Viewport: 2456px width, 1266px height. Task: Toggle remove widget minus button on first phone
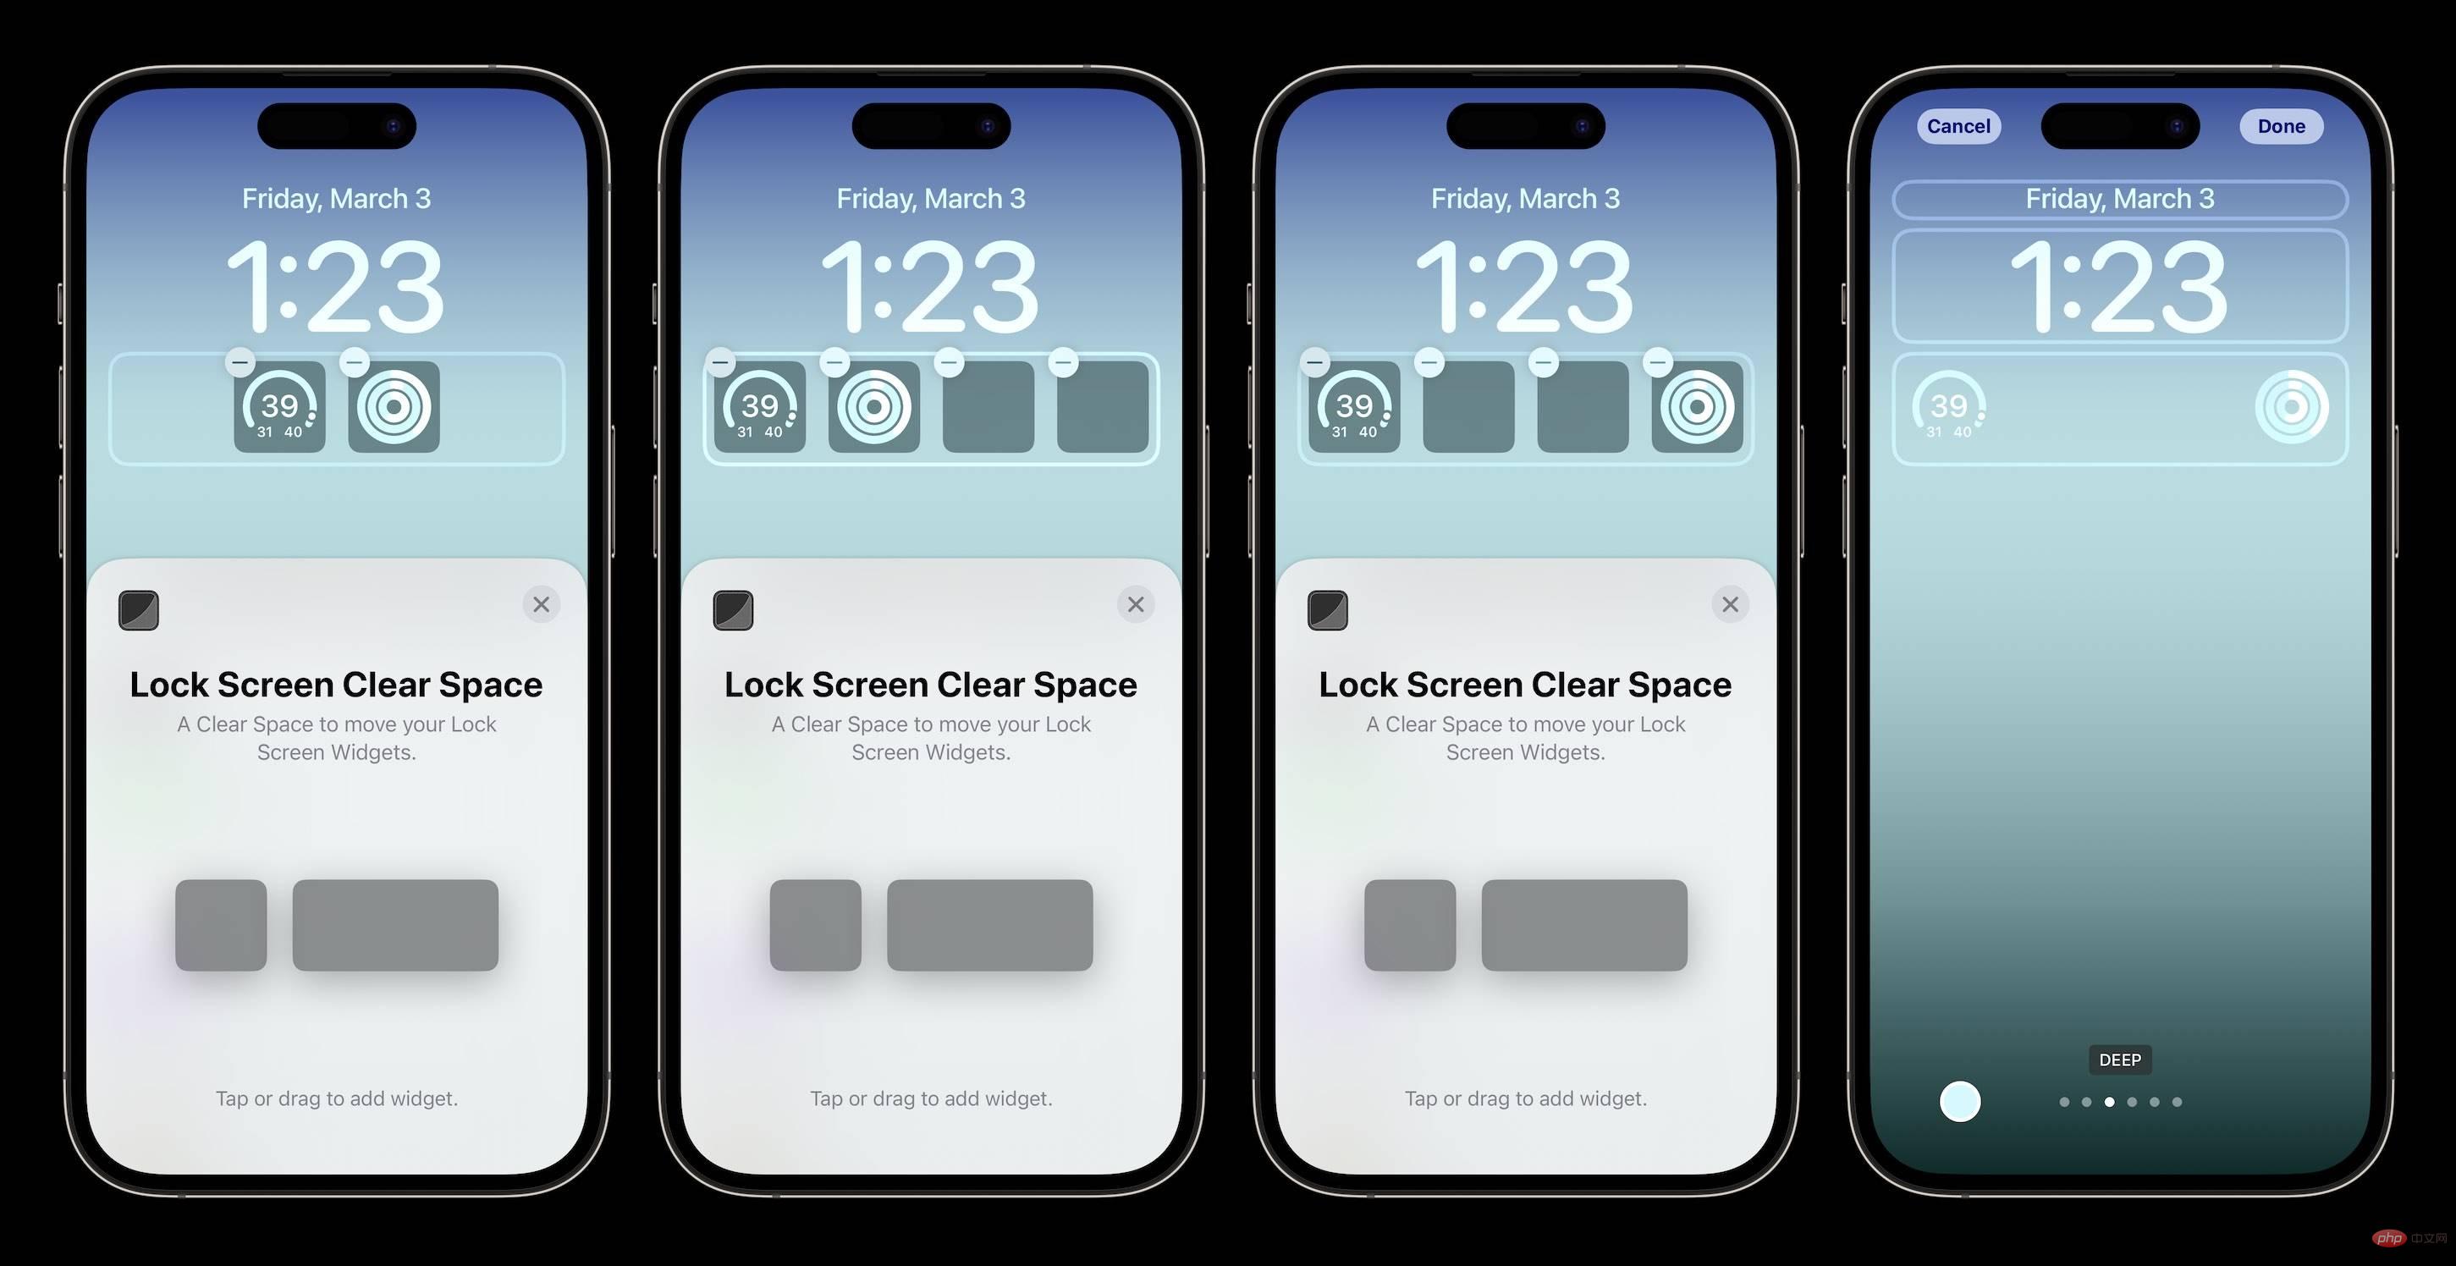239,359
